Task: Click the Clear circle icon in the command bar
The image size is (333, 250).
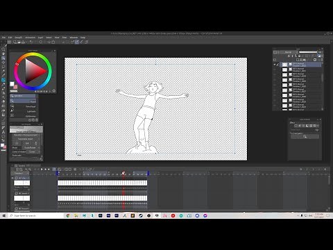Action: (40, 42)
